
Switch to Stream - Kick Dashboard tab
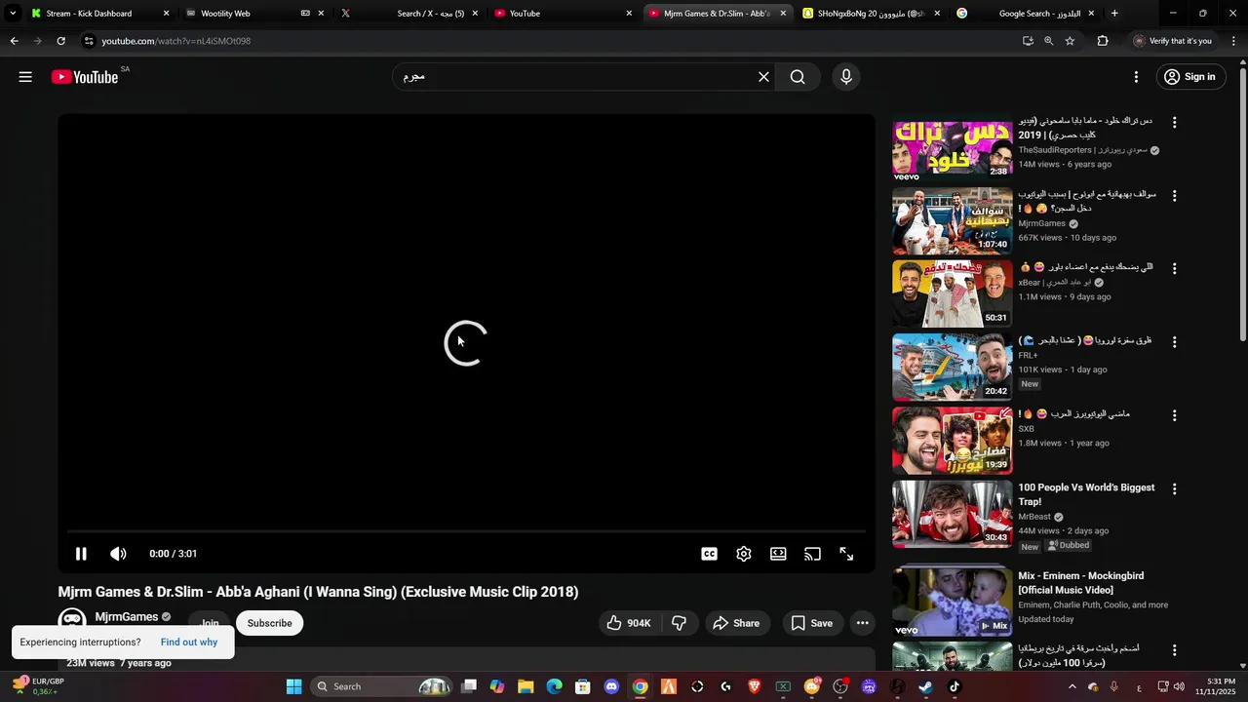[99, 14]
